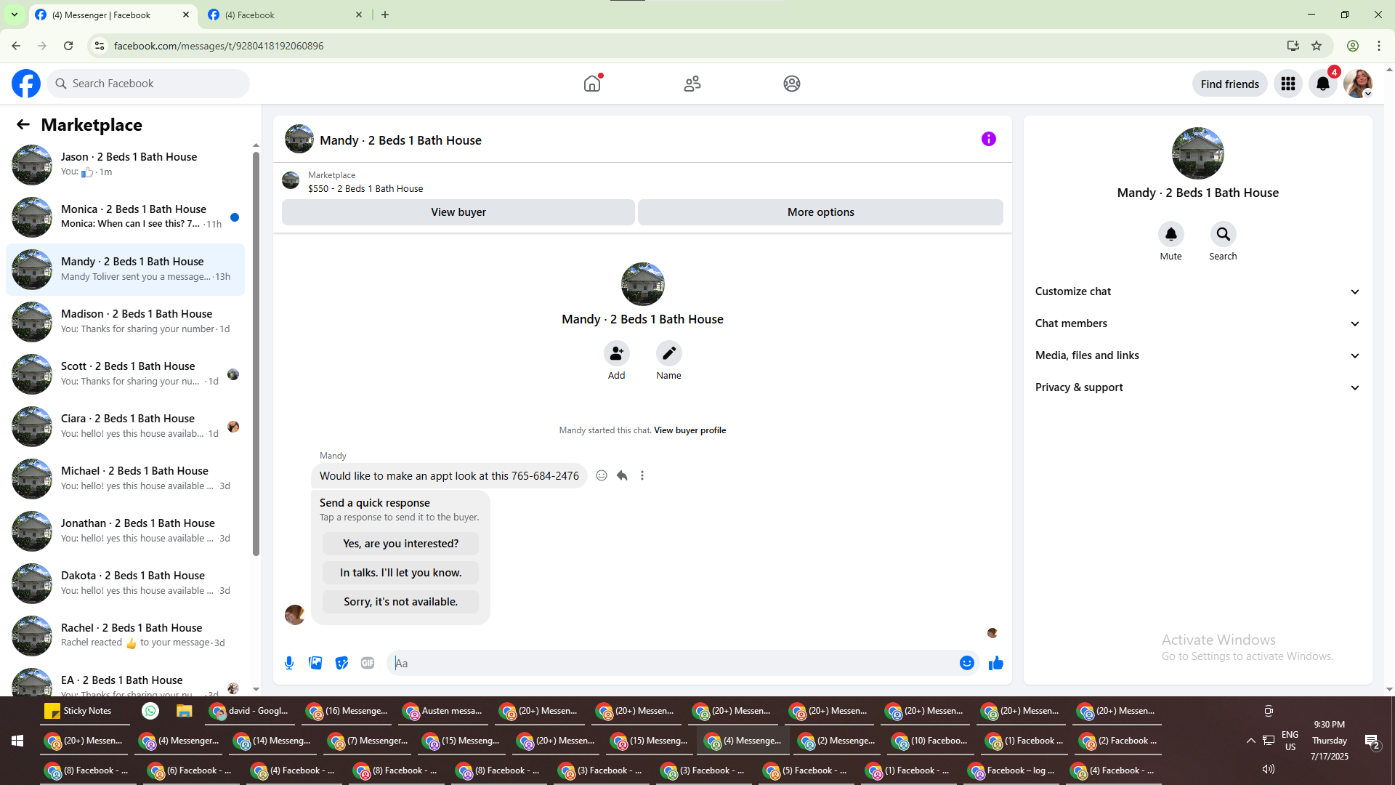The image size is (1395, 785).
Task: Click the More options button
Action: pos(821,212)
